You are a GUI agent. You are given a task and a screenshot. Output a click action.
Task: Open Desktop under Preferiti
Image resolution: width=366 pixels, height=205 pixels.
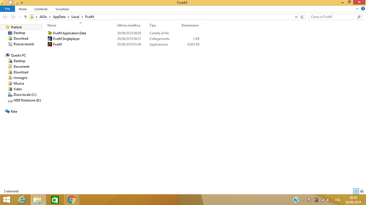pos(19,33)
